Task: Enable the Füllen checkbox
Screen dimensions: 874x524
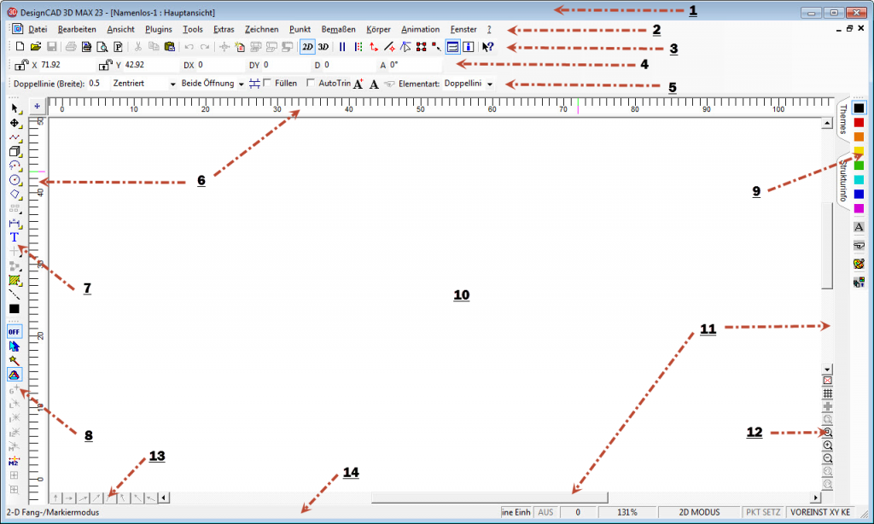Action: coord(268,83)
